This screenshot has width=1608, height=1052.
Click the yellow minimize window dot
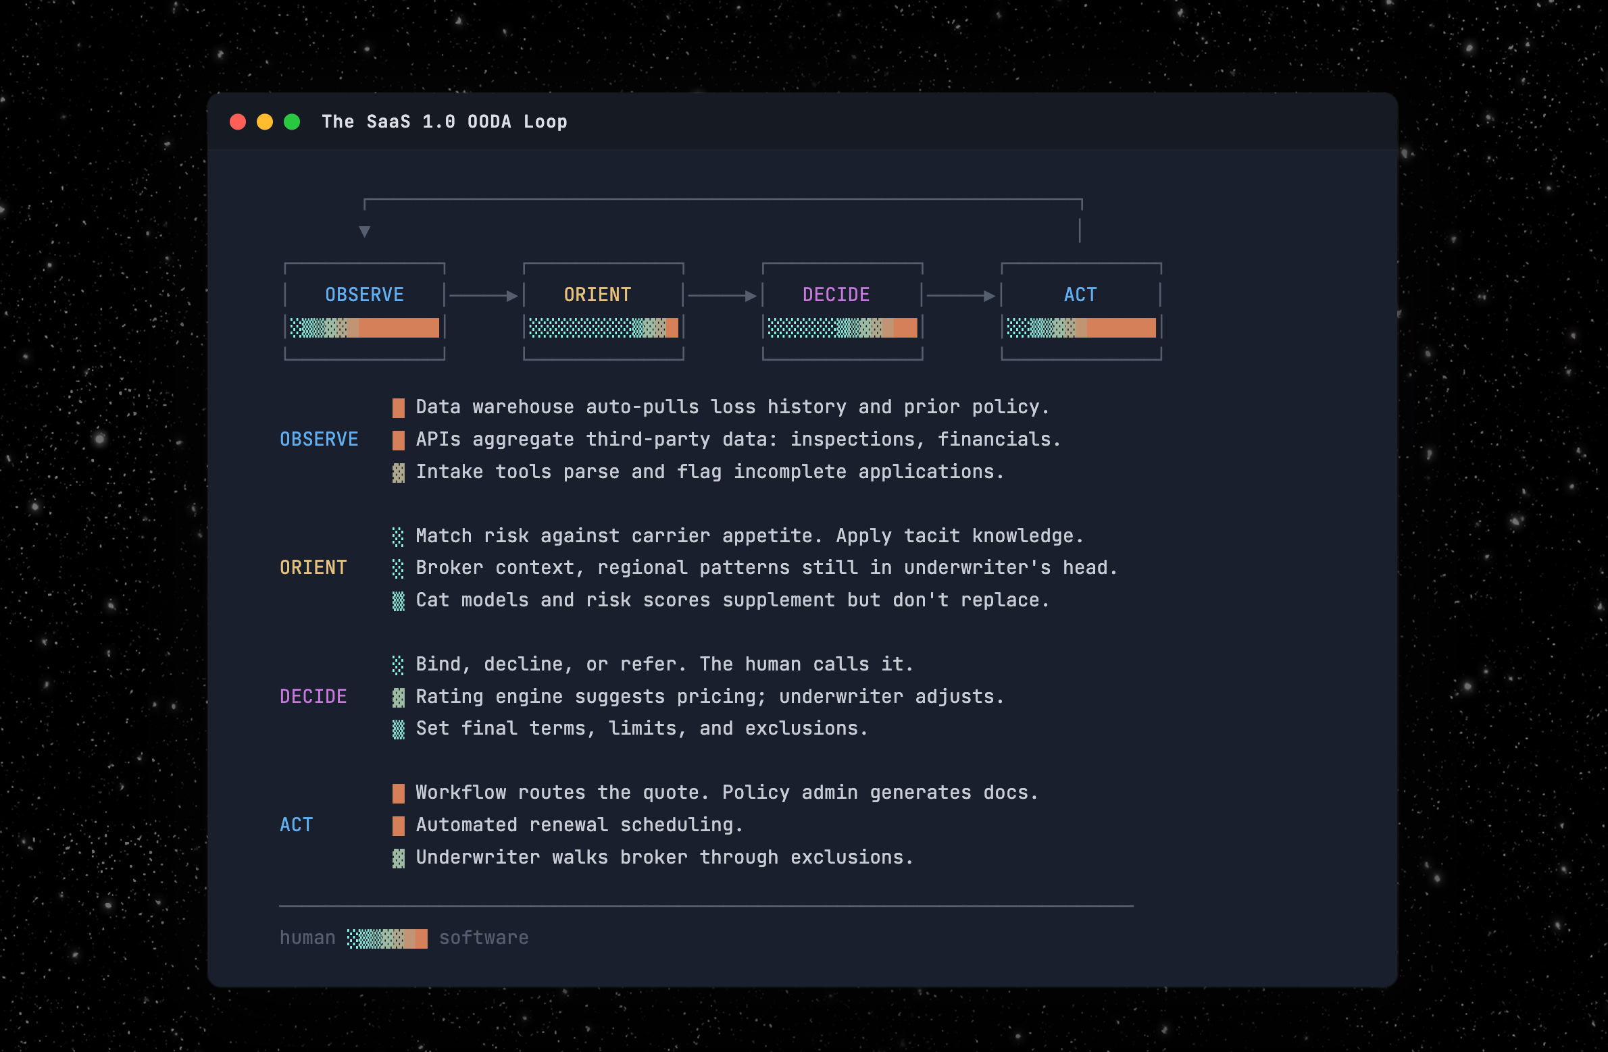[x=265, y=122]
